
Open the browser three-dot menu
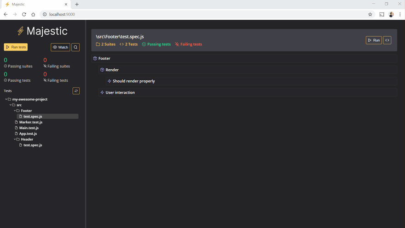click(x=400, y=14)
